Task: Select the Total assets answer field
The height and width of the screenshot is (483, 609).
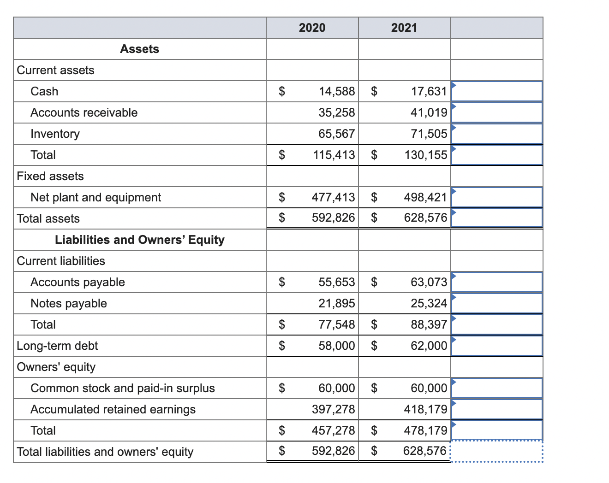Action: [497, 218]
